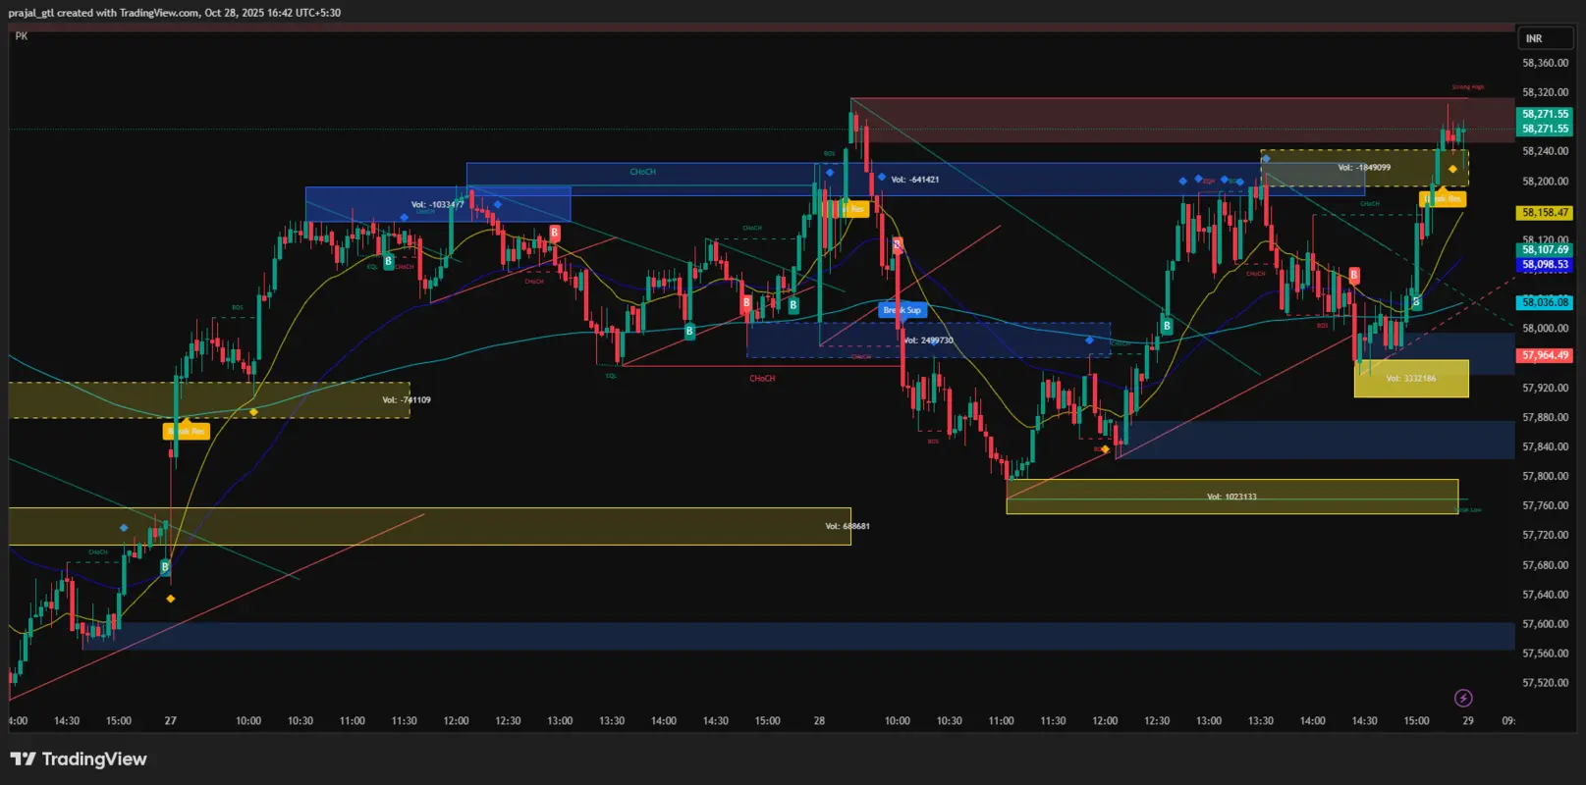1586x785 pixels.
Task: Click the red CHoCH label near 15:00
Action: 762,378
